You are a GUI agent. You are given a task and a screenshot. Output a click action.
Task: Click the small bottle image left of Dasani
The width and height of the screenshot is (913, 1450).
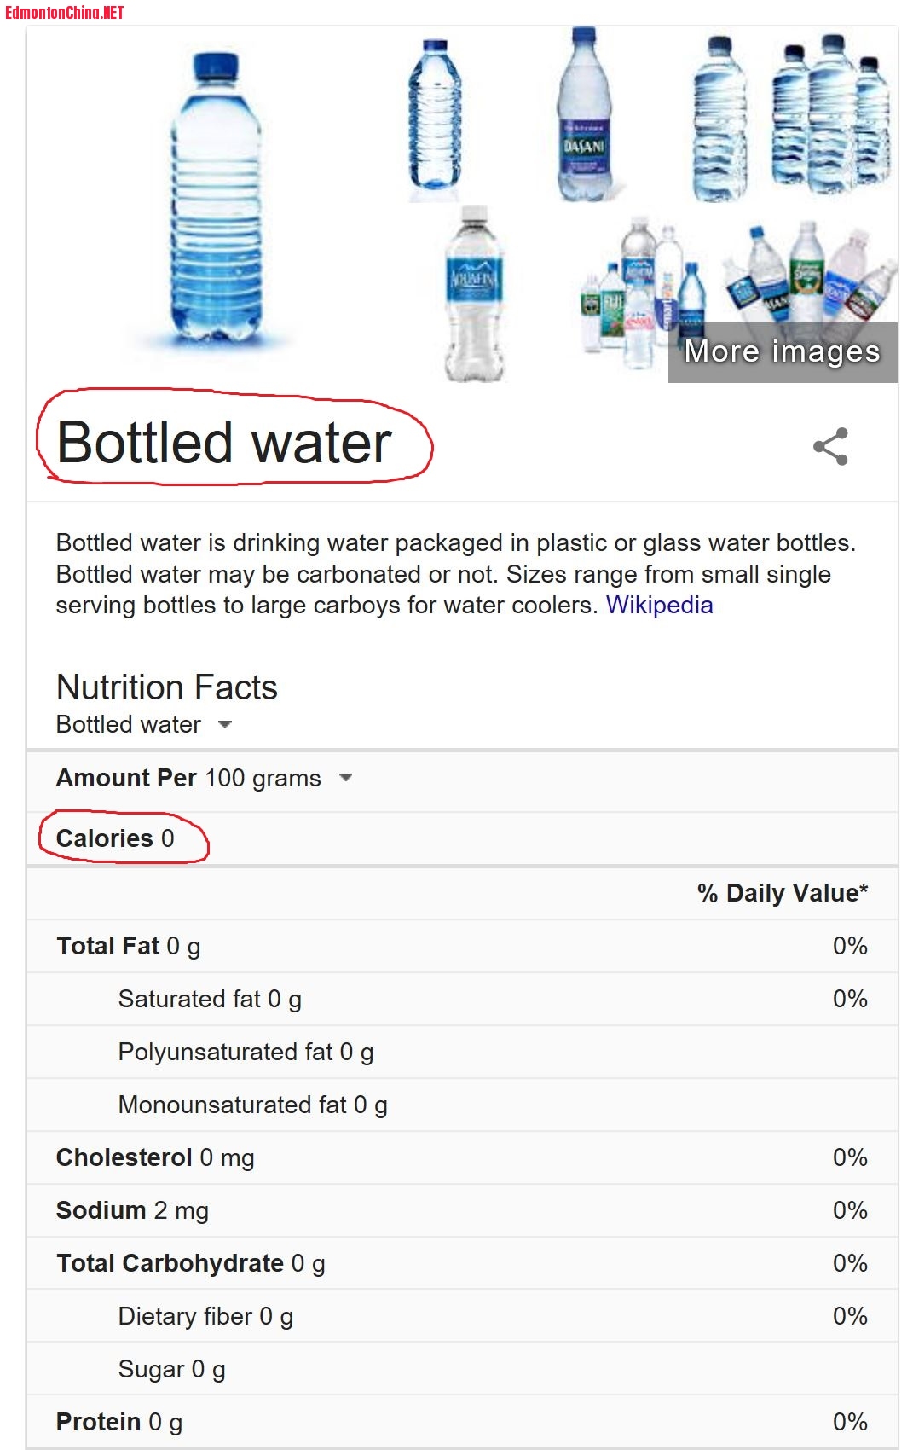pyautogui.click(x=435, y=115)
